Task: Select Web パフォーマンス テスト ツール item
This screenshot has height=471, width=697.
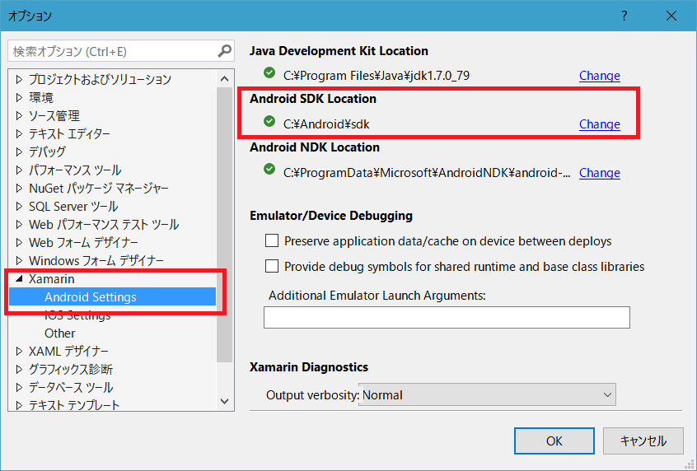Action: click(104, 225)
